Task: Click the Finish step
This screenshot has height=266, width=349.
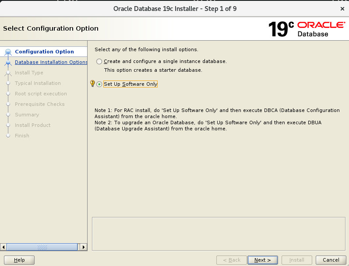Action: pyautogui.click(x=22, y=136)
